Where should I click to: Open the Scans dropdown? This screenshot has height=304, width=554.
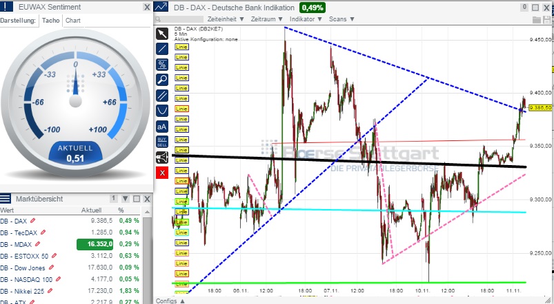coord(342,19)
